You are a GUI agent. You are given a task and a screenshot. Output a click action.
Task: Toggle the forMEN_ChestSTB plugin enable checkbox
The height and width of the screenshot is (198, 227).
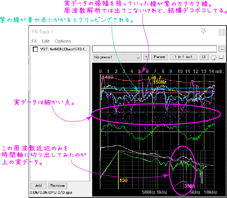coord(35,49)
